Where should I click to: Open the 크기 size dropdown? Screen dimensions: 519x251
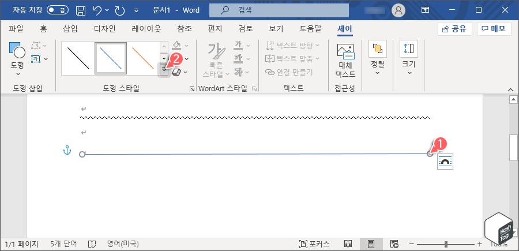(x=409, y=58)
